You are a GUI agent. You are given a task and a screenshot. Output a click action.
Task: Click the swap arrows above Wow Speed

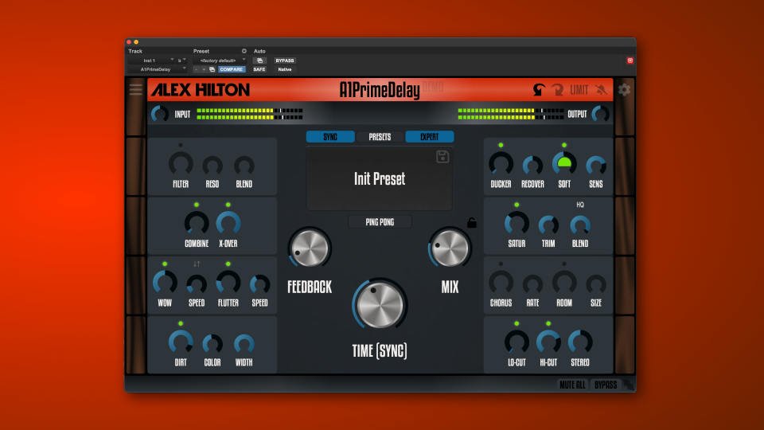tap(197, 264)
